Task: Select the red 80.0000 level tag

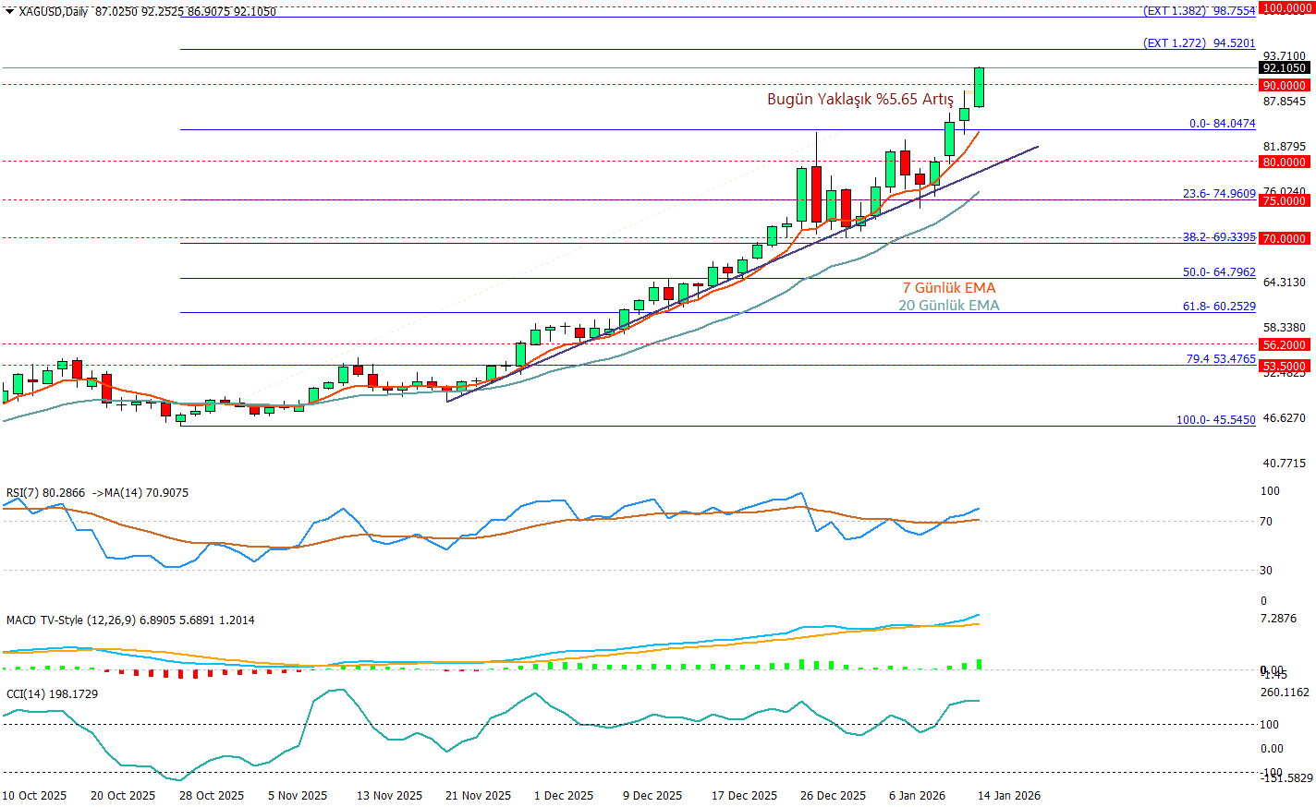Action: tap(1285, 162)
